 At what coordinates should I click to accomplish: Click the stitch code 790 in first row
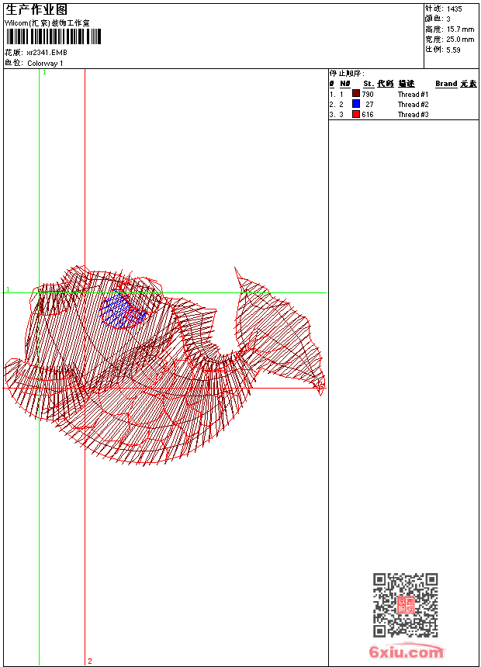point(368,94)
